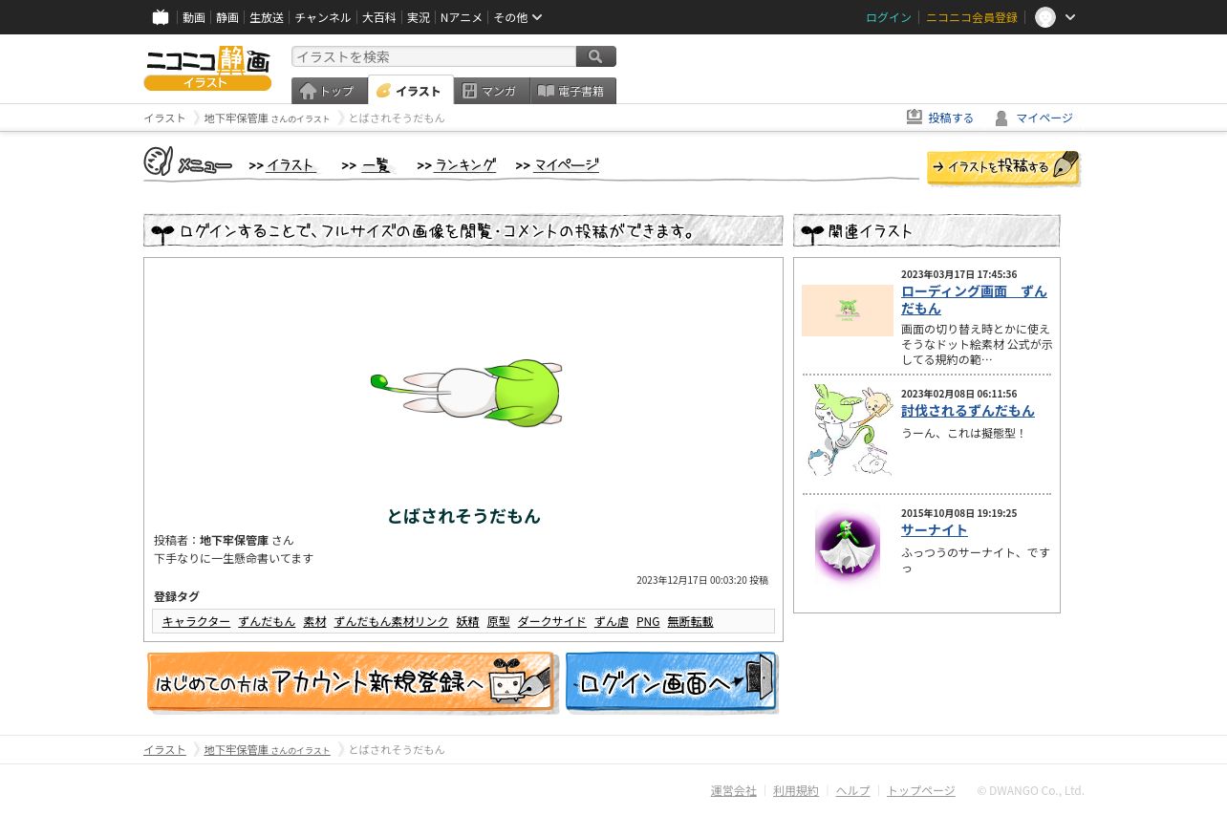Open the main ずんだもん illustration image
Image resolution: width=1227 pixels, height=816 pixels.
[466, 393]
